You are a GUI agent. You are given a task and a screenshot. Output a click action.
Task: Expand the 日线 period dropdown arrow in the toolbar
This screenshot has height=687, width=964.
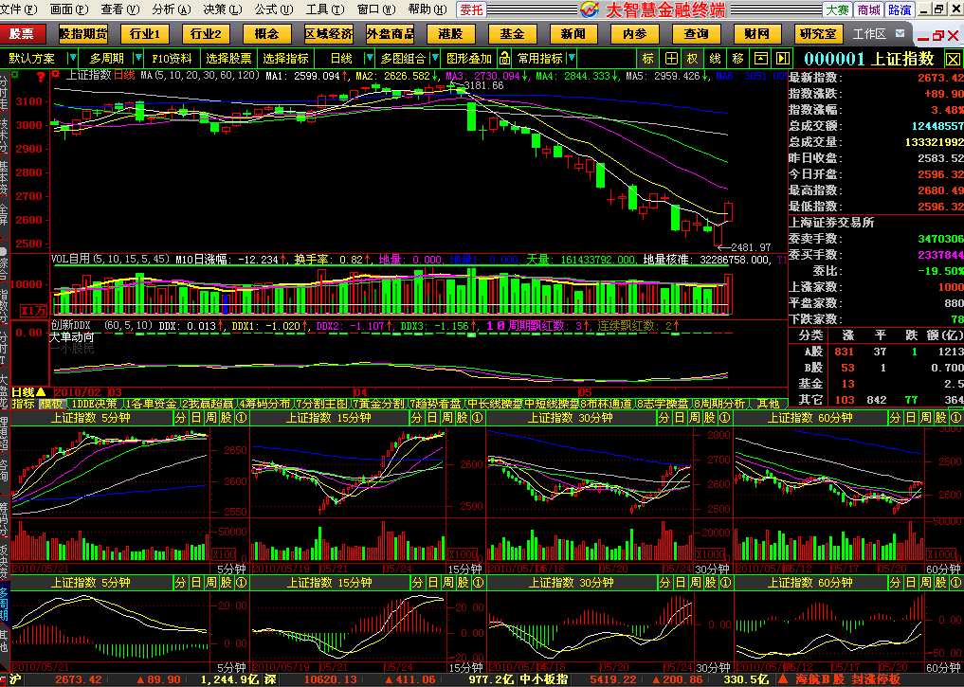pyautogui.click(x=369, y=59)
